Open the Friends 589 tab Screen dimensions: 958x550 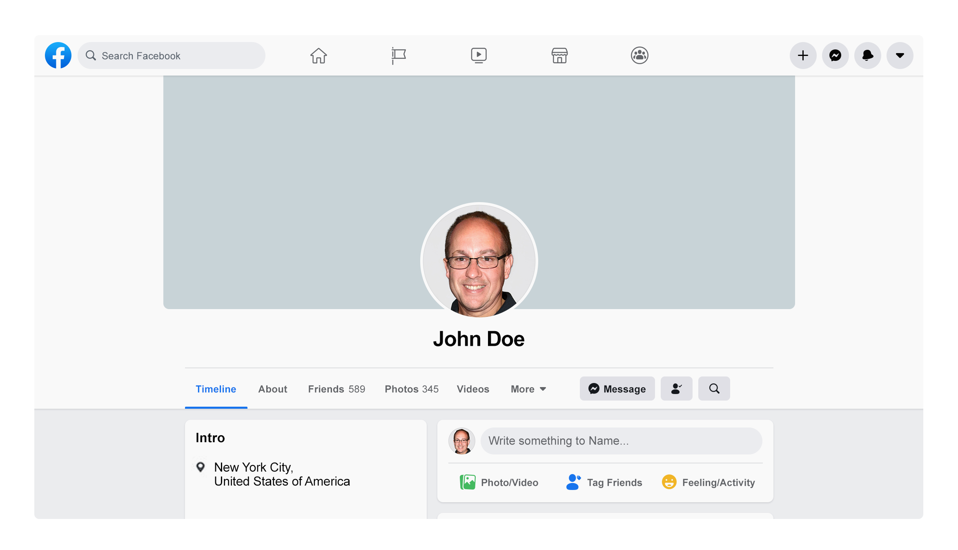(x=336, y=389)
